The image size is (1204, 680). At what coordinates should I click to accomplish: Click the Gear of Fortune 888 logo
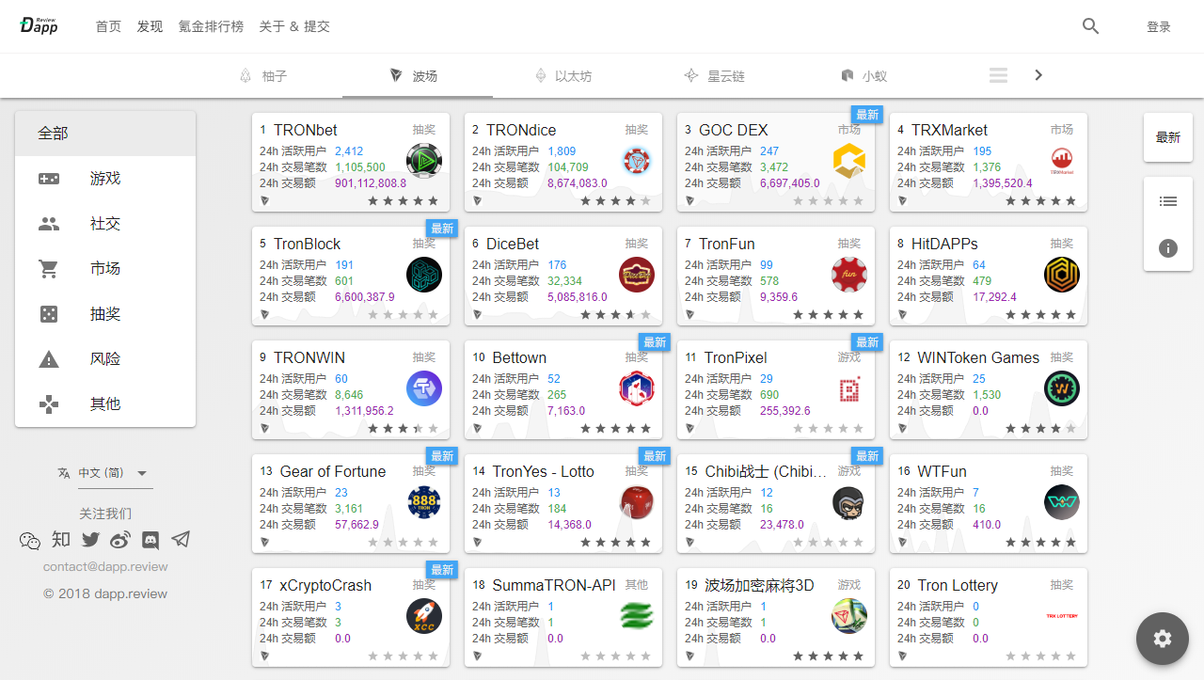pyautogui.click(x=424, y=502)
